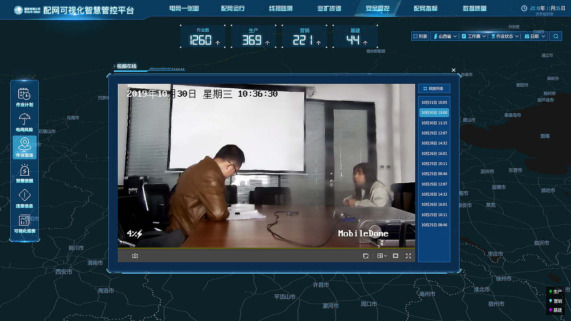The height and width of the screenshot is (321, 571).
Task: Open the 可视化报表 chart icon
Action: 25,220
